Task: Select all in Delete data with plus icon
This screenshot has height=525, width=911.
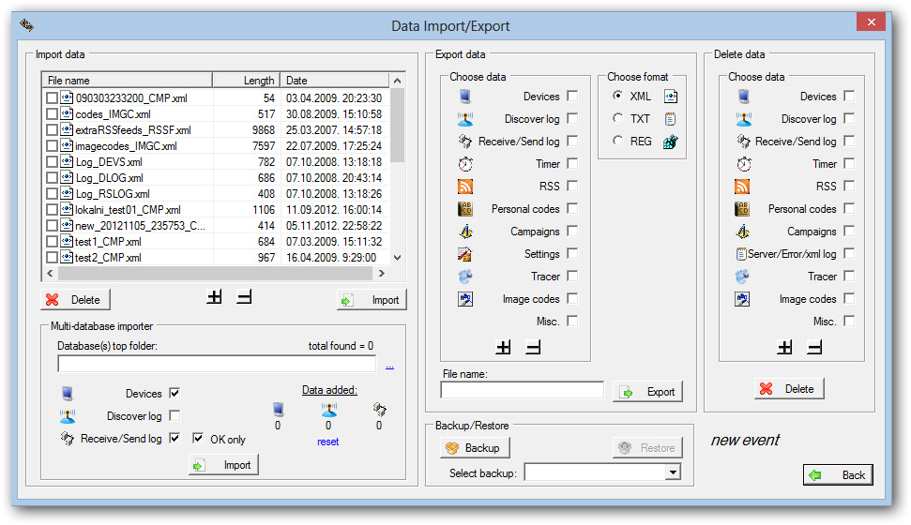Action: point(784,347)
